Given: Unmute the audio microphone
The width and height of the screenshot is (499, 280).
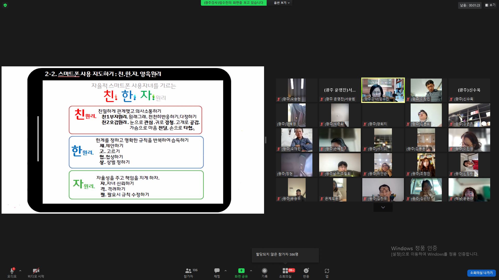Looking at the screenshot, I should click(12, 271).
